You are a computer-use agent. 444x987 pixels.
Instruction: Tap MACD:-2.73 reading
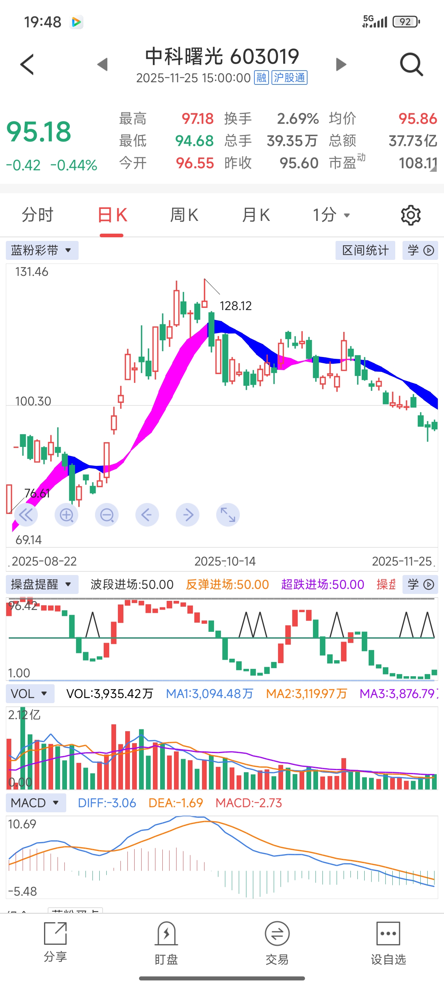(249, 803)
